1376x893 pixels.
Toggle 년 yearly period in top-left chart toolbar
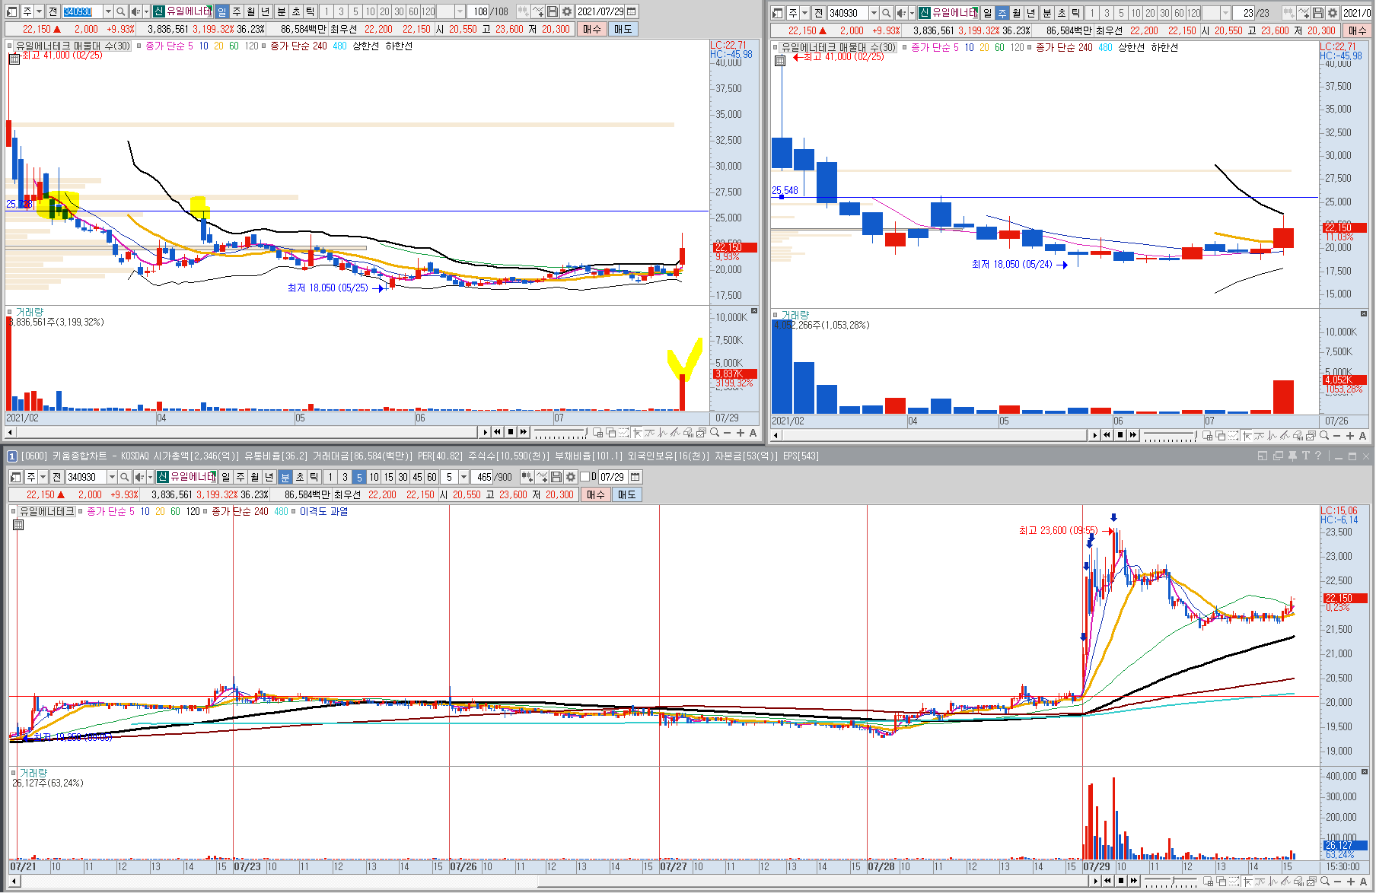[266, 11]
